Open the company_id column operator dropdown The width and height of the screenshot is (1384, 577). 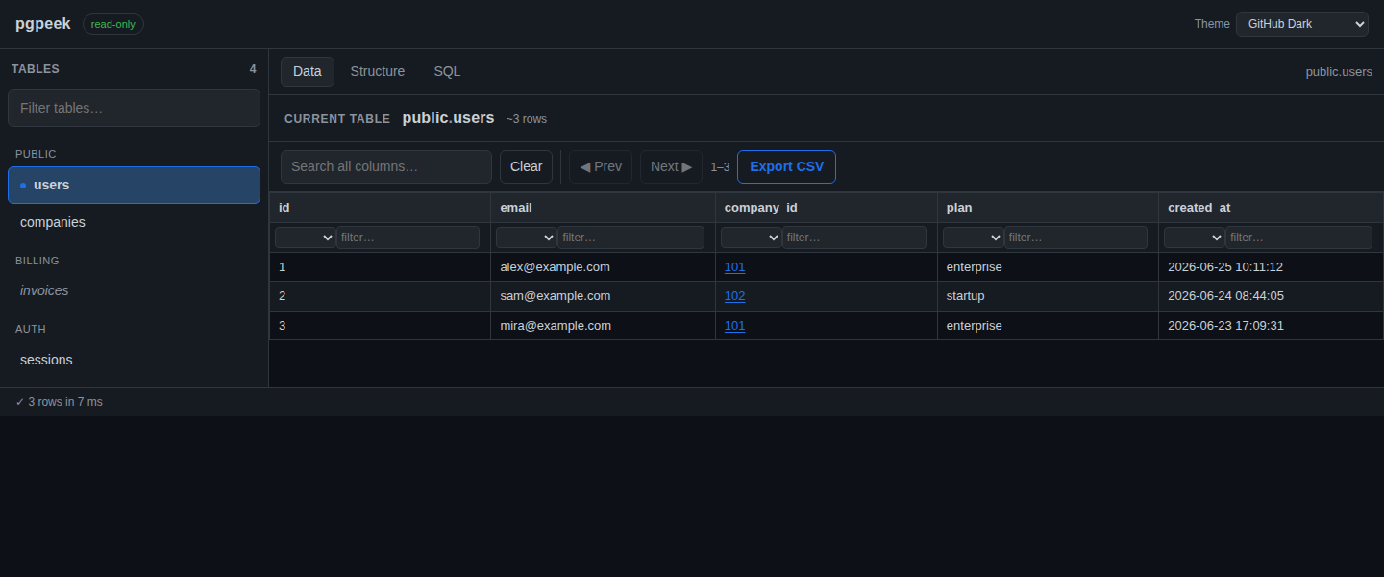click(751, 238)
